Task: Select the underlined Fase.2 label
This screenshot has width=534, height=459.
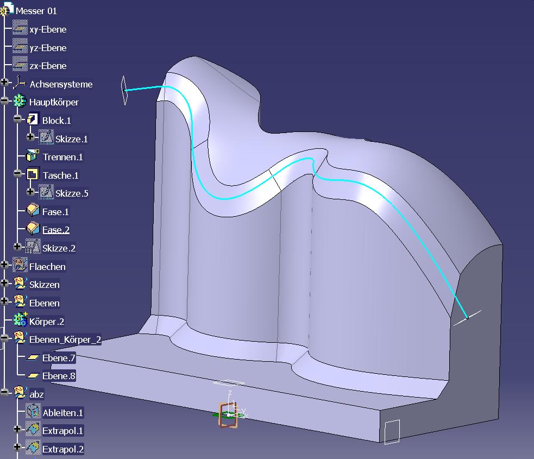Action: click(56, 230)
